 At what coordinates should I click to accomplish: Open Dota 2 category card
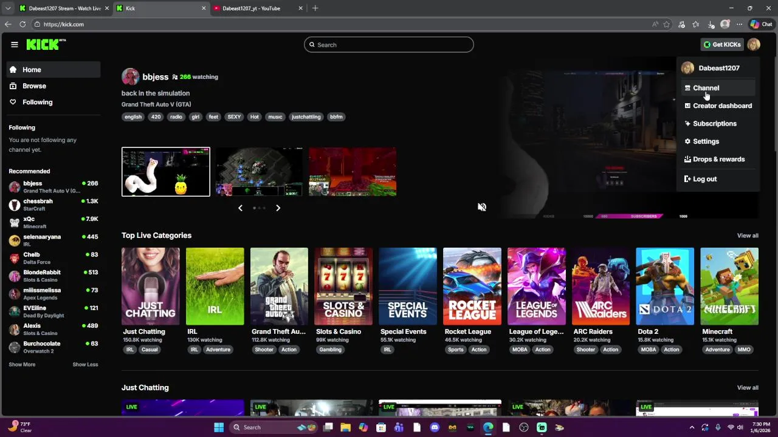pos(665,286)
